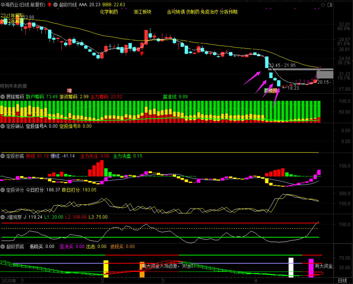Open the 浙江板块 region link
The height and width of the screenshot is (284, 353).
point(142,12)
